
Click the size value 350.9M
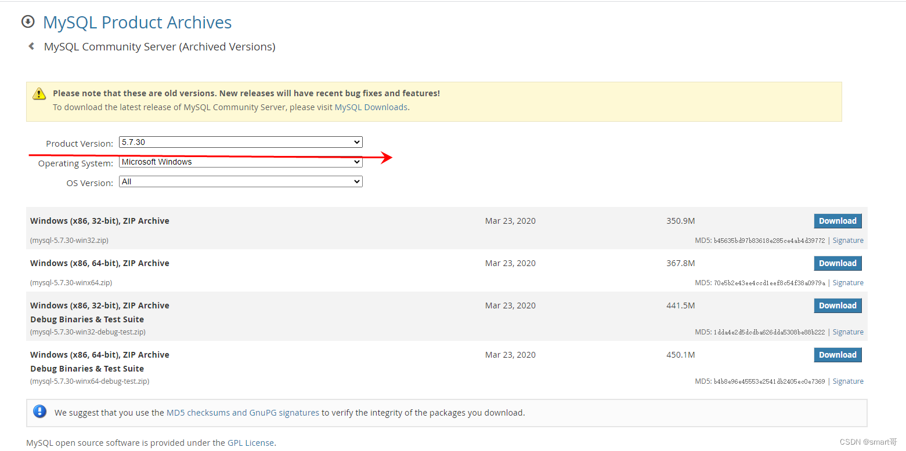(681, 221)
